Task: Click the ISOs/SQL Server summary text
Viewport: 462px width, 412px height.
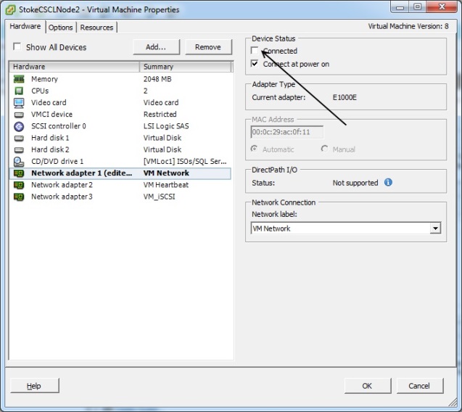Action: pyautogui.click(x=185, y=162)
